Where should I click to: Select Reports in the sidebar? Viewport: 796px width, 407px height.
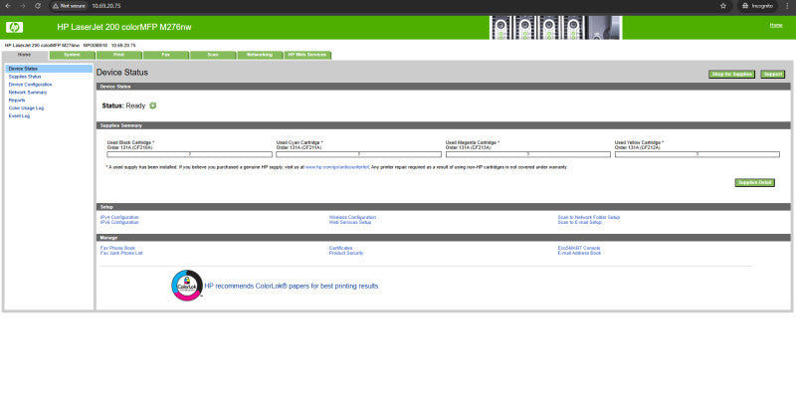(17, 100)
